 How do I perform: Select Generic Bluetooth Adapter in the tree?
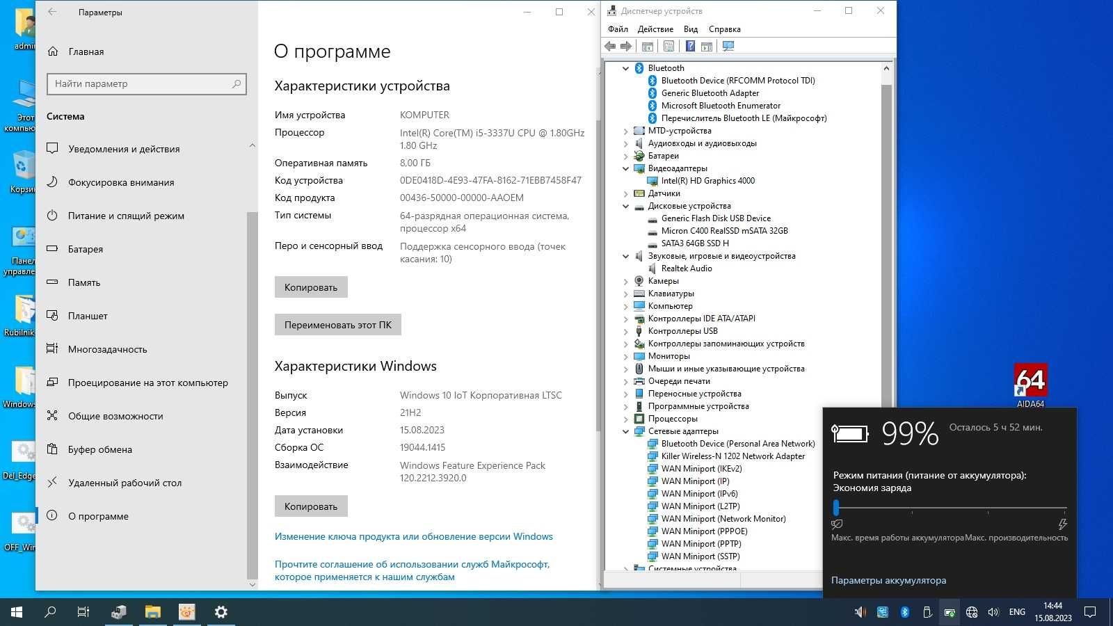point(710,93)
